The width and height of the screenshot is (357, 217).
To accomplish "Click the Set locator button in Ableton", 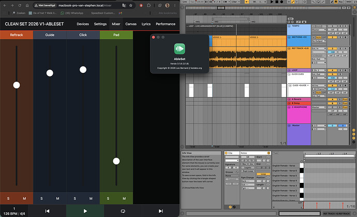I will [291, 19].
